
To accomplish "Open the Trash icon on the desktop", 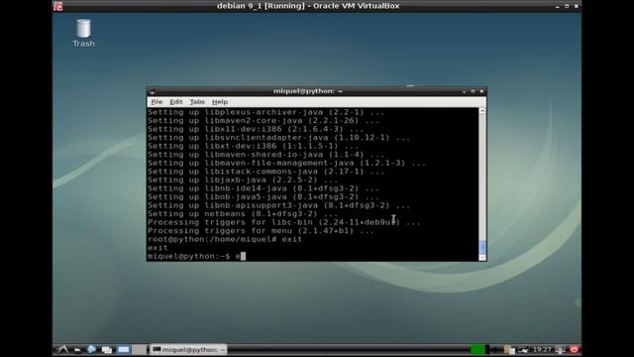I will 83,33.
